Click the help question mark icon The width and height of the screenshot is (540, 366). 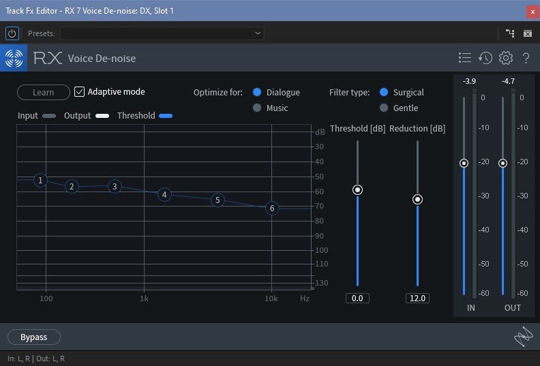(x=526, y=58)
